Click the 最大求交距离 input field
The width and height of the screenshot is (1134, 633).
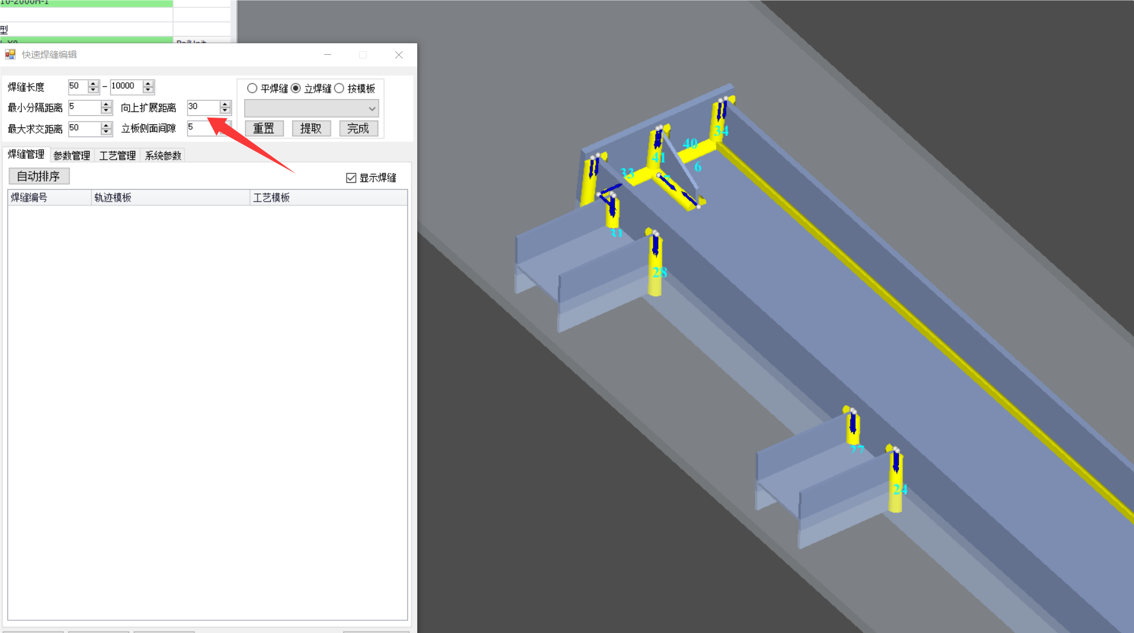tap(83, 129)
